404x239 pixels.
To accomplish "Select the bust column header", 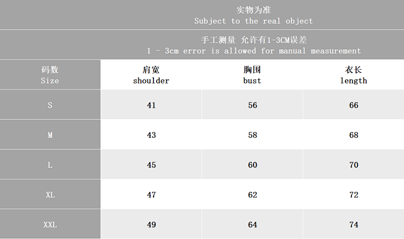I will [x=252, y=75].
